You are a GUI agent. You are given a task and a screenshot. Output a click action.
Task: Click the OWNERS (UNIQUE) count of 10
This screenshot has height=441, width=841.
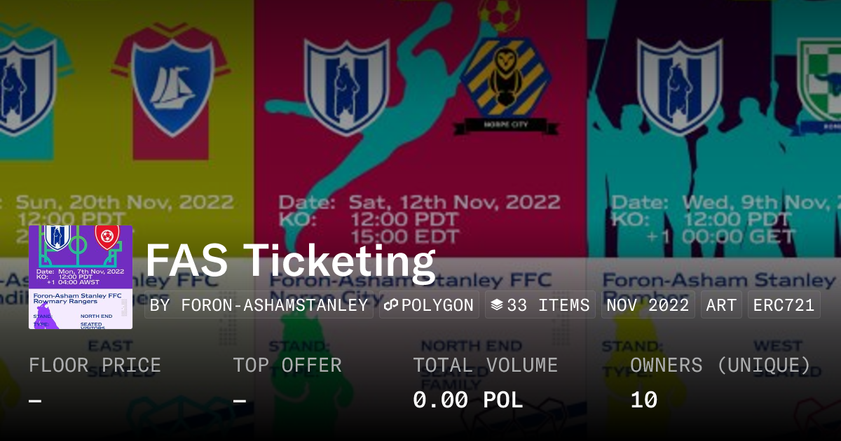643,400
